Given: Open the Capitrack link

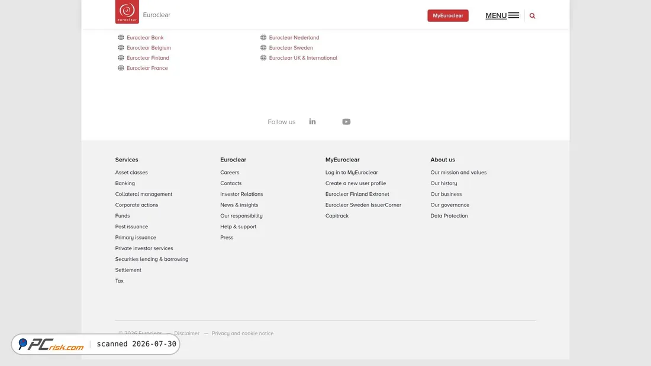Looking at the screenshot, I should pyautogui.click(x=337, y=216).
